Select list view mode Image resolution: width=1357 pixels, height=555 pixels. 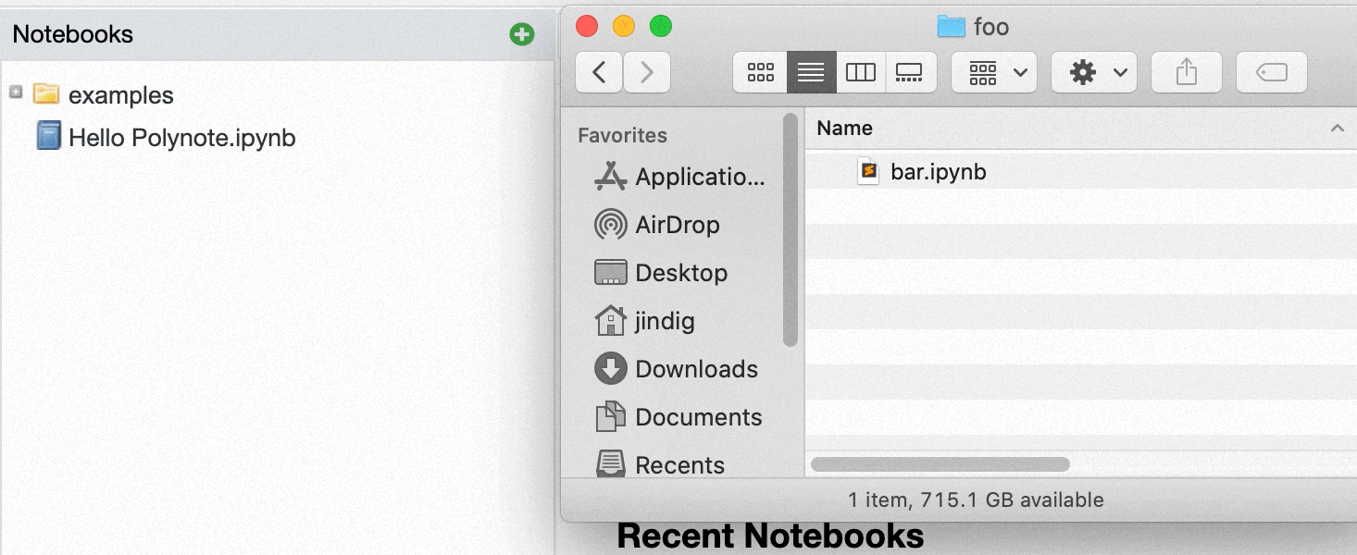811,71
